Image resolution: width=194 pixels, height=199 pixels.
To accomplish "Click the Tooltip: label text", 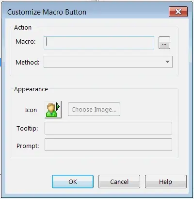I will [27, 129].
